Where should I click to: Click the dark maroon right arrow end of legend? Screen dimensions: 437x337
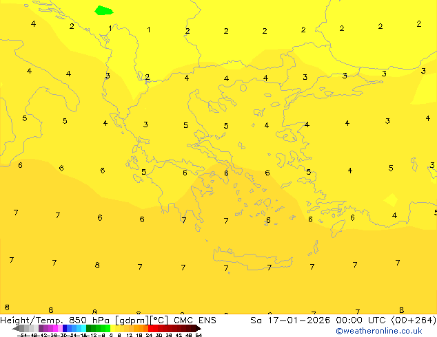coord(199,329)
